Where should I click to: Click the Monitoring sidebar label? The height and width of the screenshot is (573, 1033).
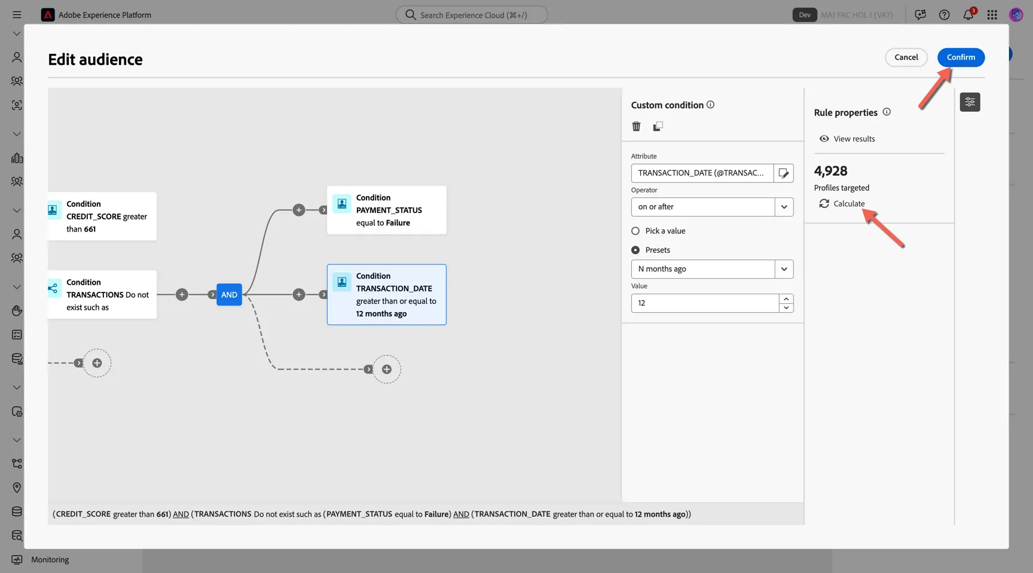(50, 560)
